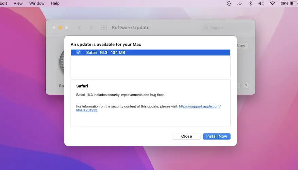The height and width of the screenshot is (170, 298).
Task: Open the Window menu
Action: pos(37,3)
